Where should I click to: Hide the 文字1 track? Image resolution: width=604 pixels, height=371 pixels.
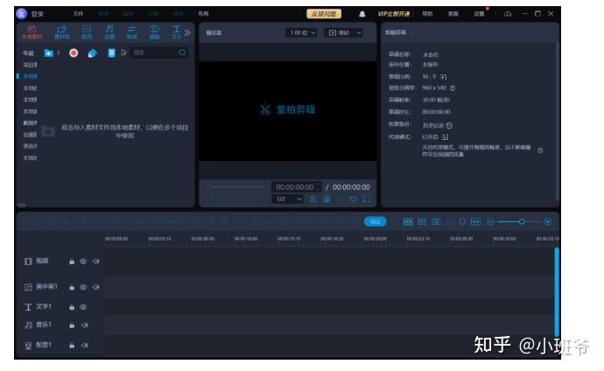(83, 307)
